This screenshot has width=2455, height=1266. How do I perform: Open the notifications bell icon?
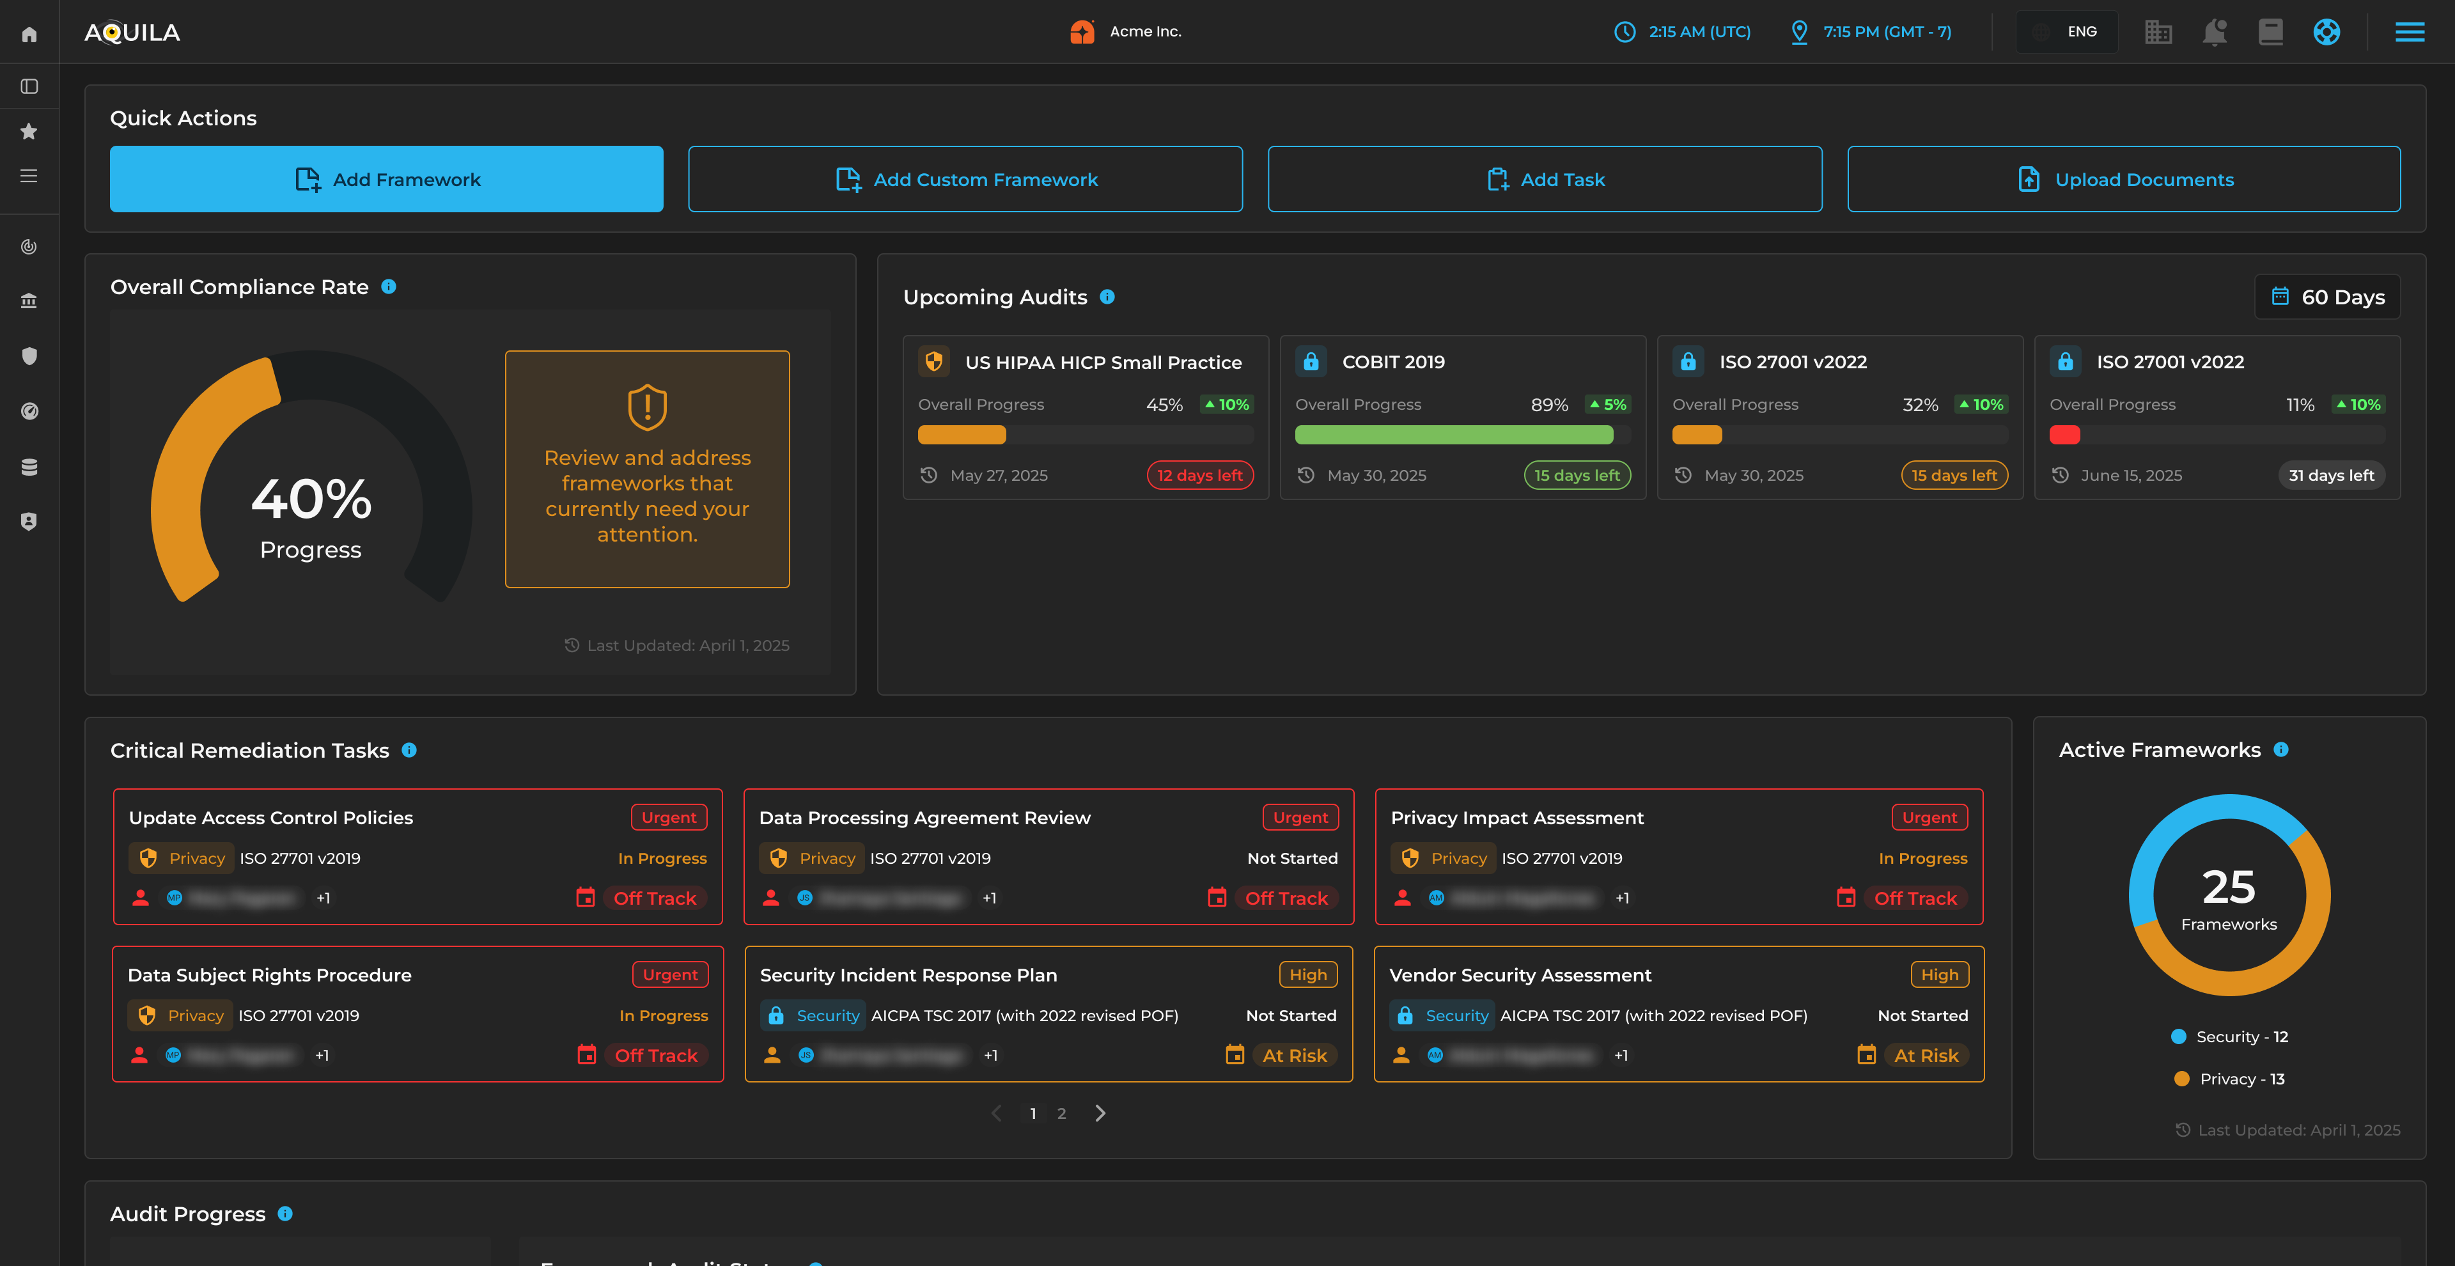pos(2214,33)
